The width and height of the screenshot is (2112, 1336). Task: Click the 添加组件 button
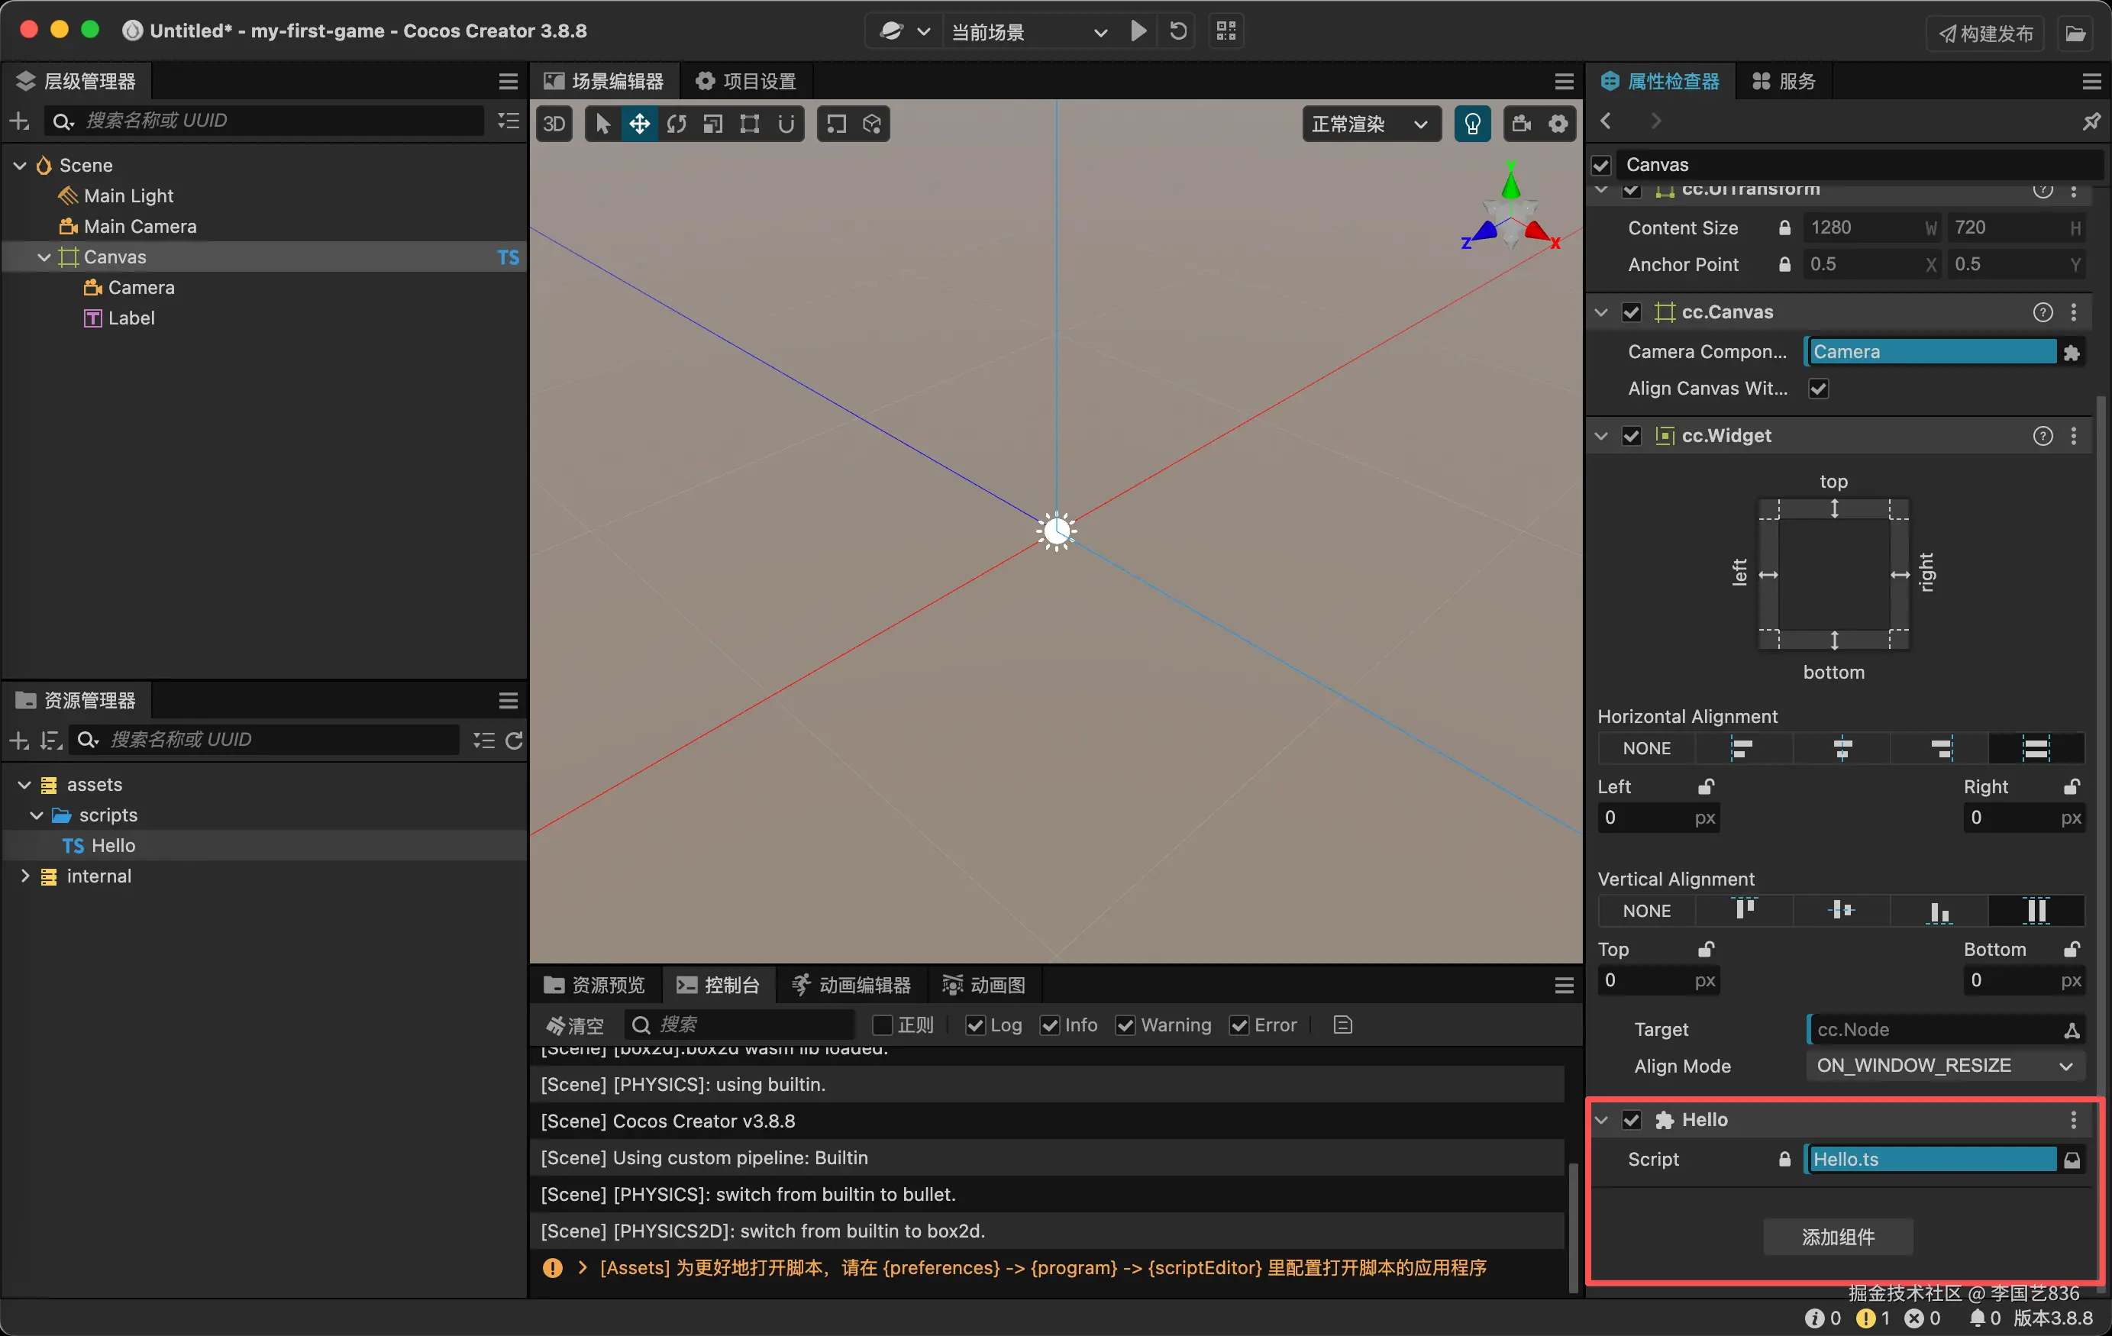coord(1837,1236)
